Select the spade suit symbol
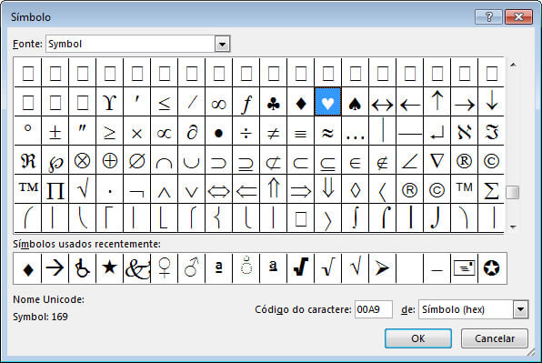This screenshot has width=542, height=363. (355, 102)
